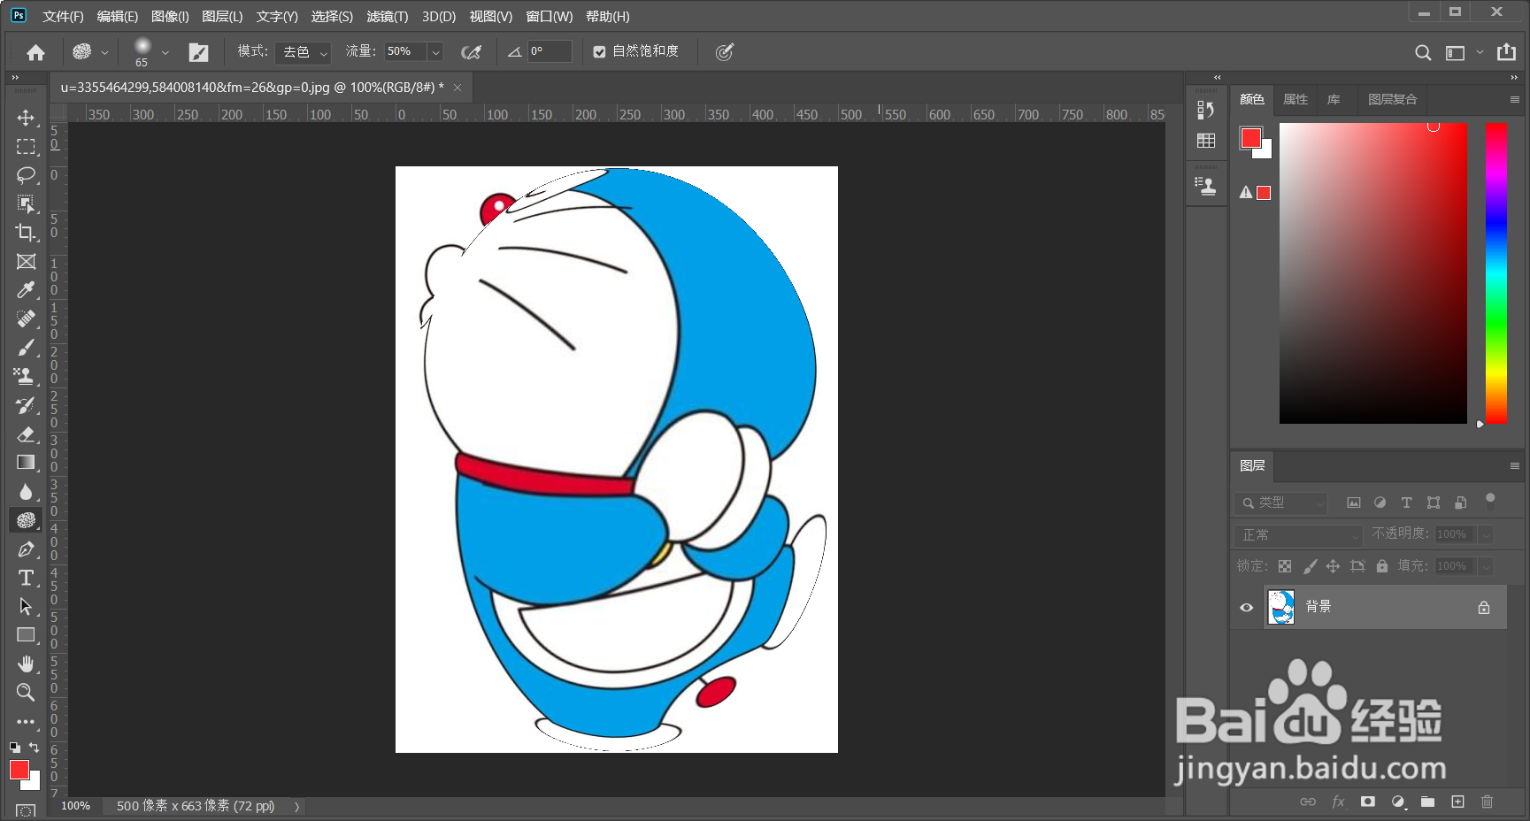Open the Edit Toolbar ellipsis menu
The image size is (1530, 821).
coord(26,721)
